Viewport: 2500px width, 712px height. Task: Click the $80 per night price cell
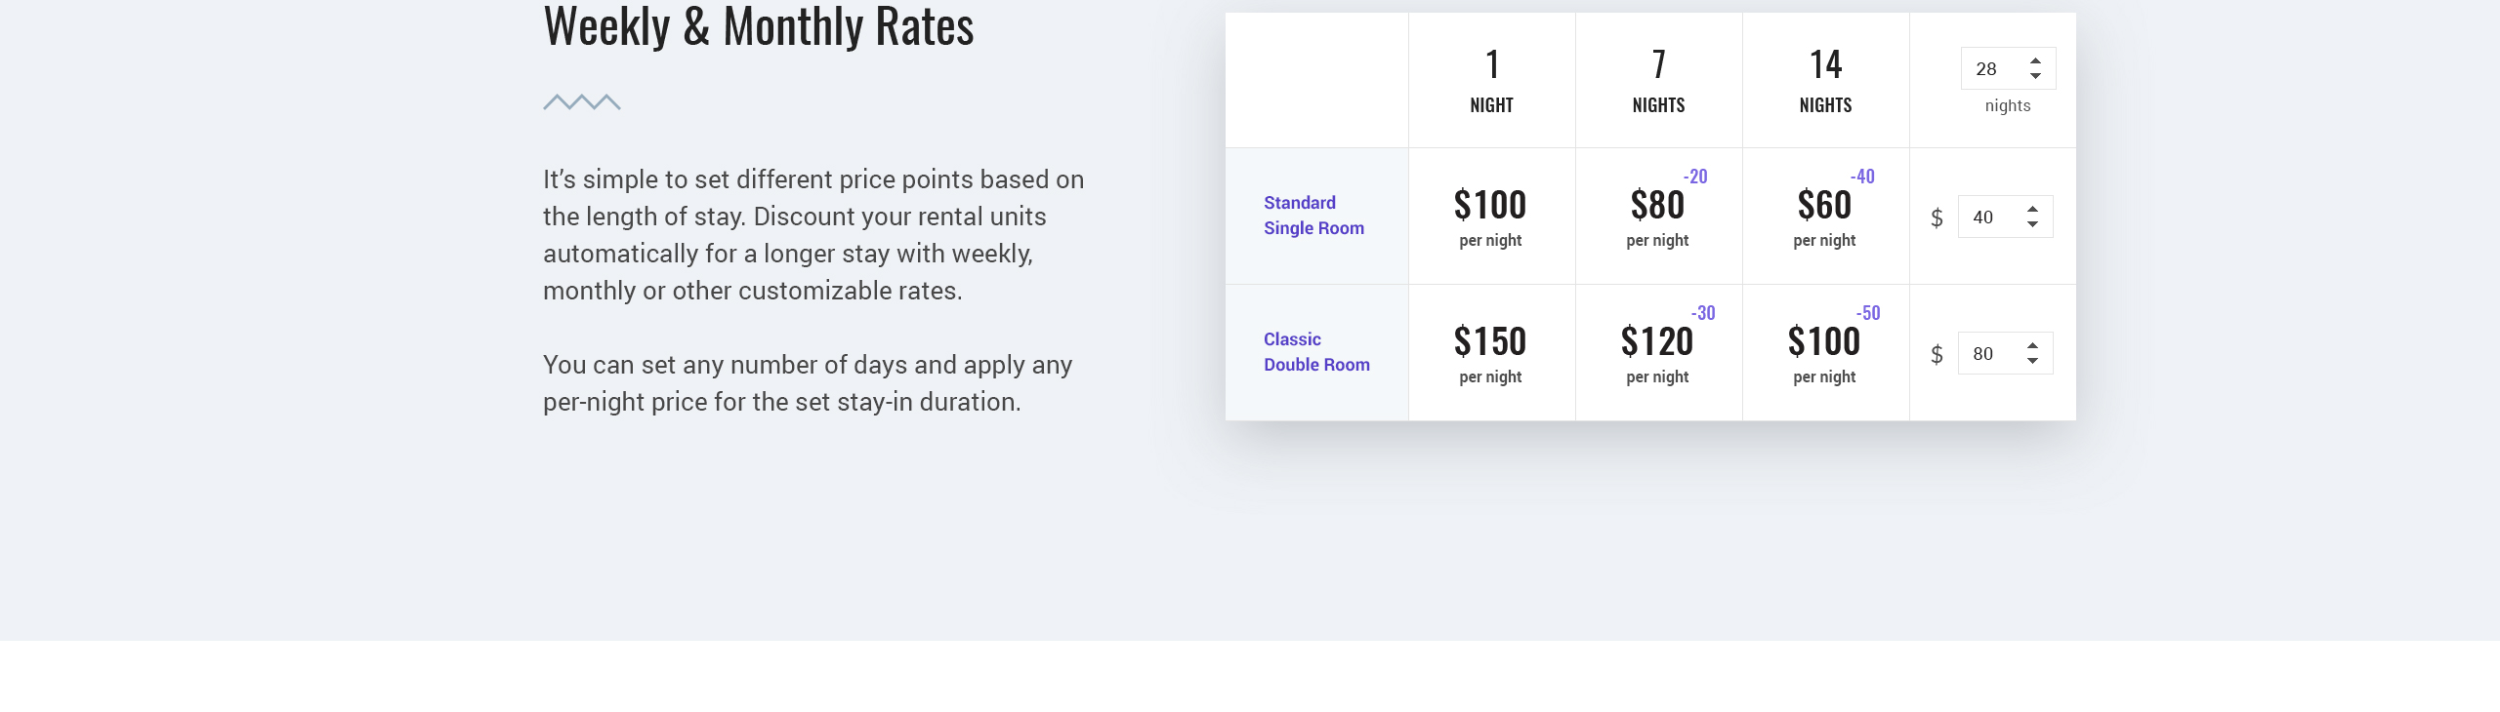point(1658,217)
